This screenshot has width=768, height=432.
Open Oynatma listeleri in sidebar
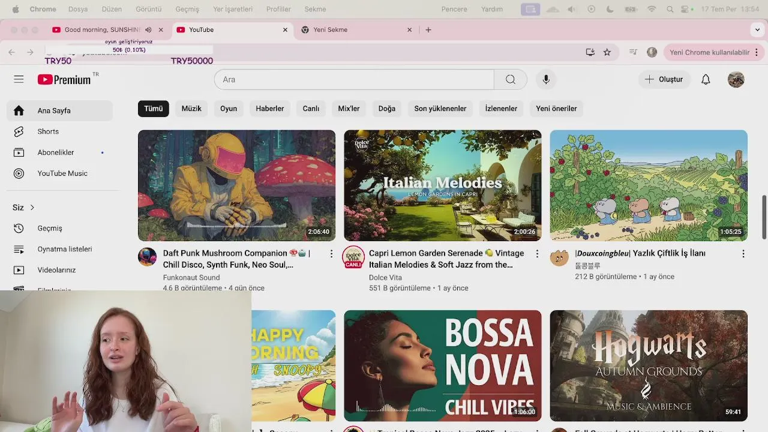pos(60,249)
